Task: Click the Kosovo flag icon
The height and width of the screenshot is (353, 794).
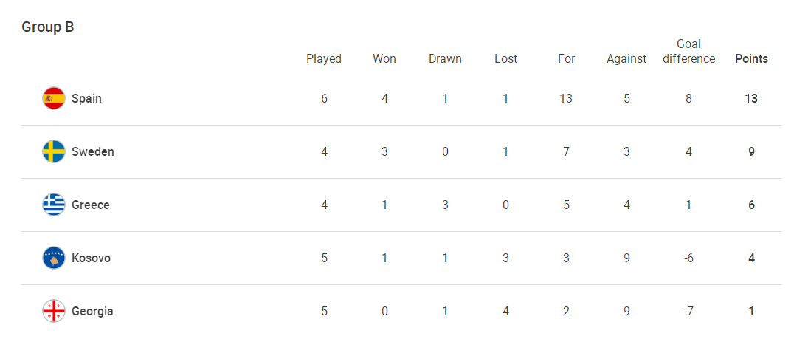Action: coord(54,258)
